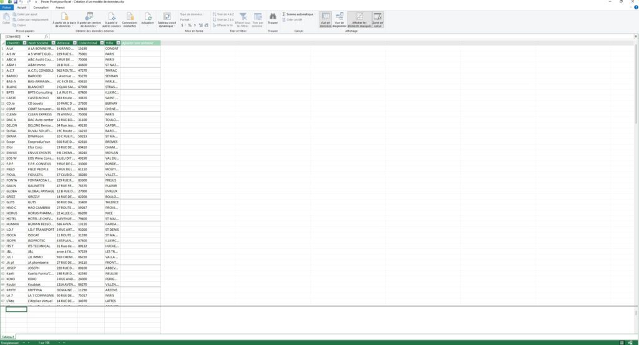Select cell 'BPTS Consulting'
The width and height of the screenshot is (639, 345).
(41, 92)
